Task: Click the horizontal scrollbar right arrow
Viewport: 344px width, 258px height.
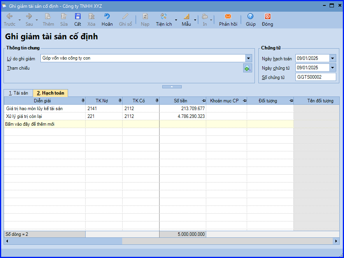Action: [x=337, y=241]
